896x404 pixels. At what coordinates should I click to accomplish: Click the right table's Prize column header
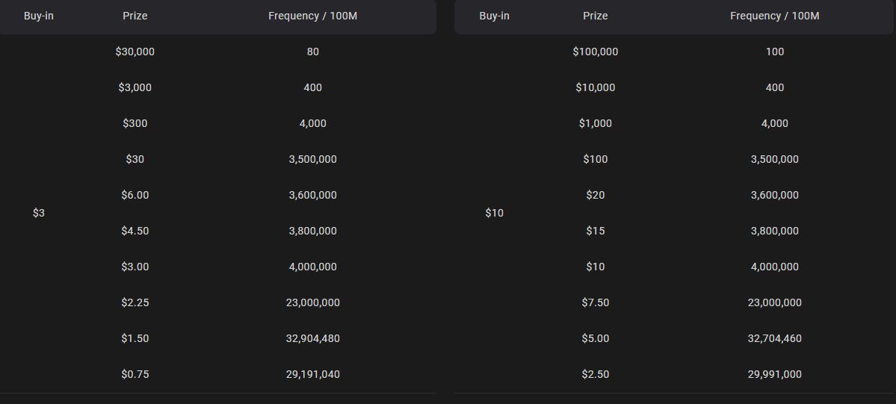point(596,16)
